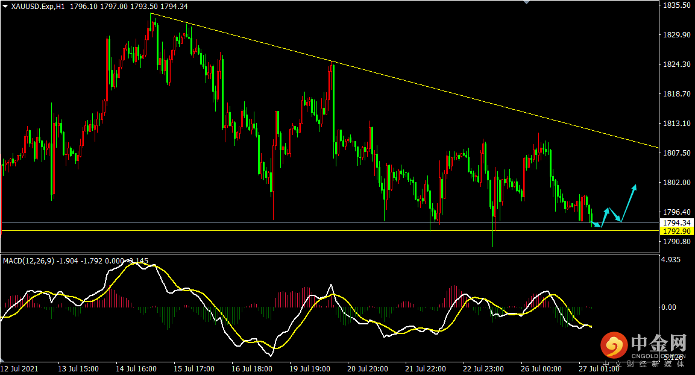Click the 20 Jul 20:00 time axis label
Screen dimensions: 695x375
coord(368,368)
